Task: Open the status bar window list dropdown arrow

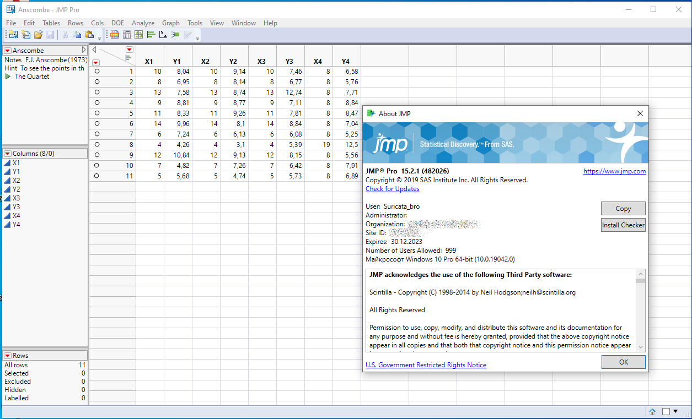Action: click(x=676, y=411)
